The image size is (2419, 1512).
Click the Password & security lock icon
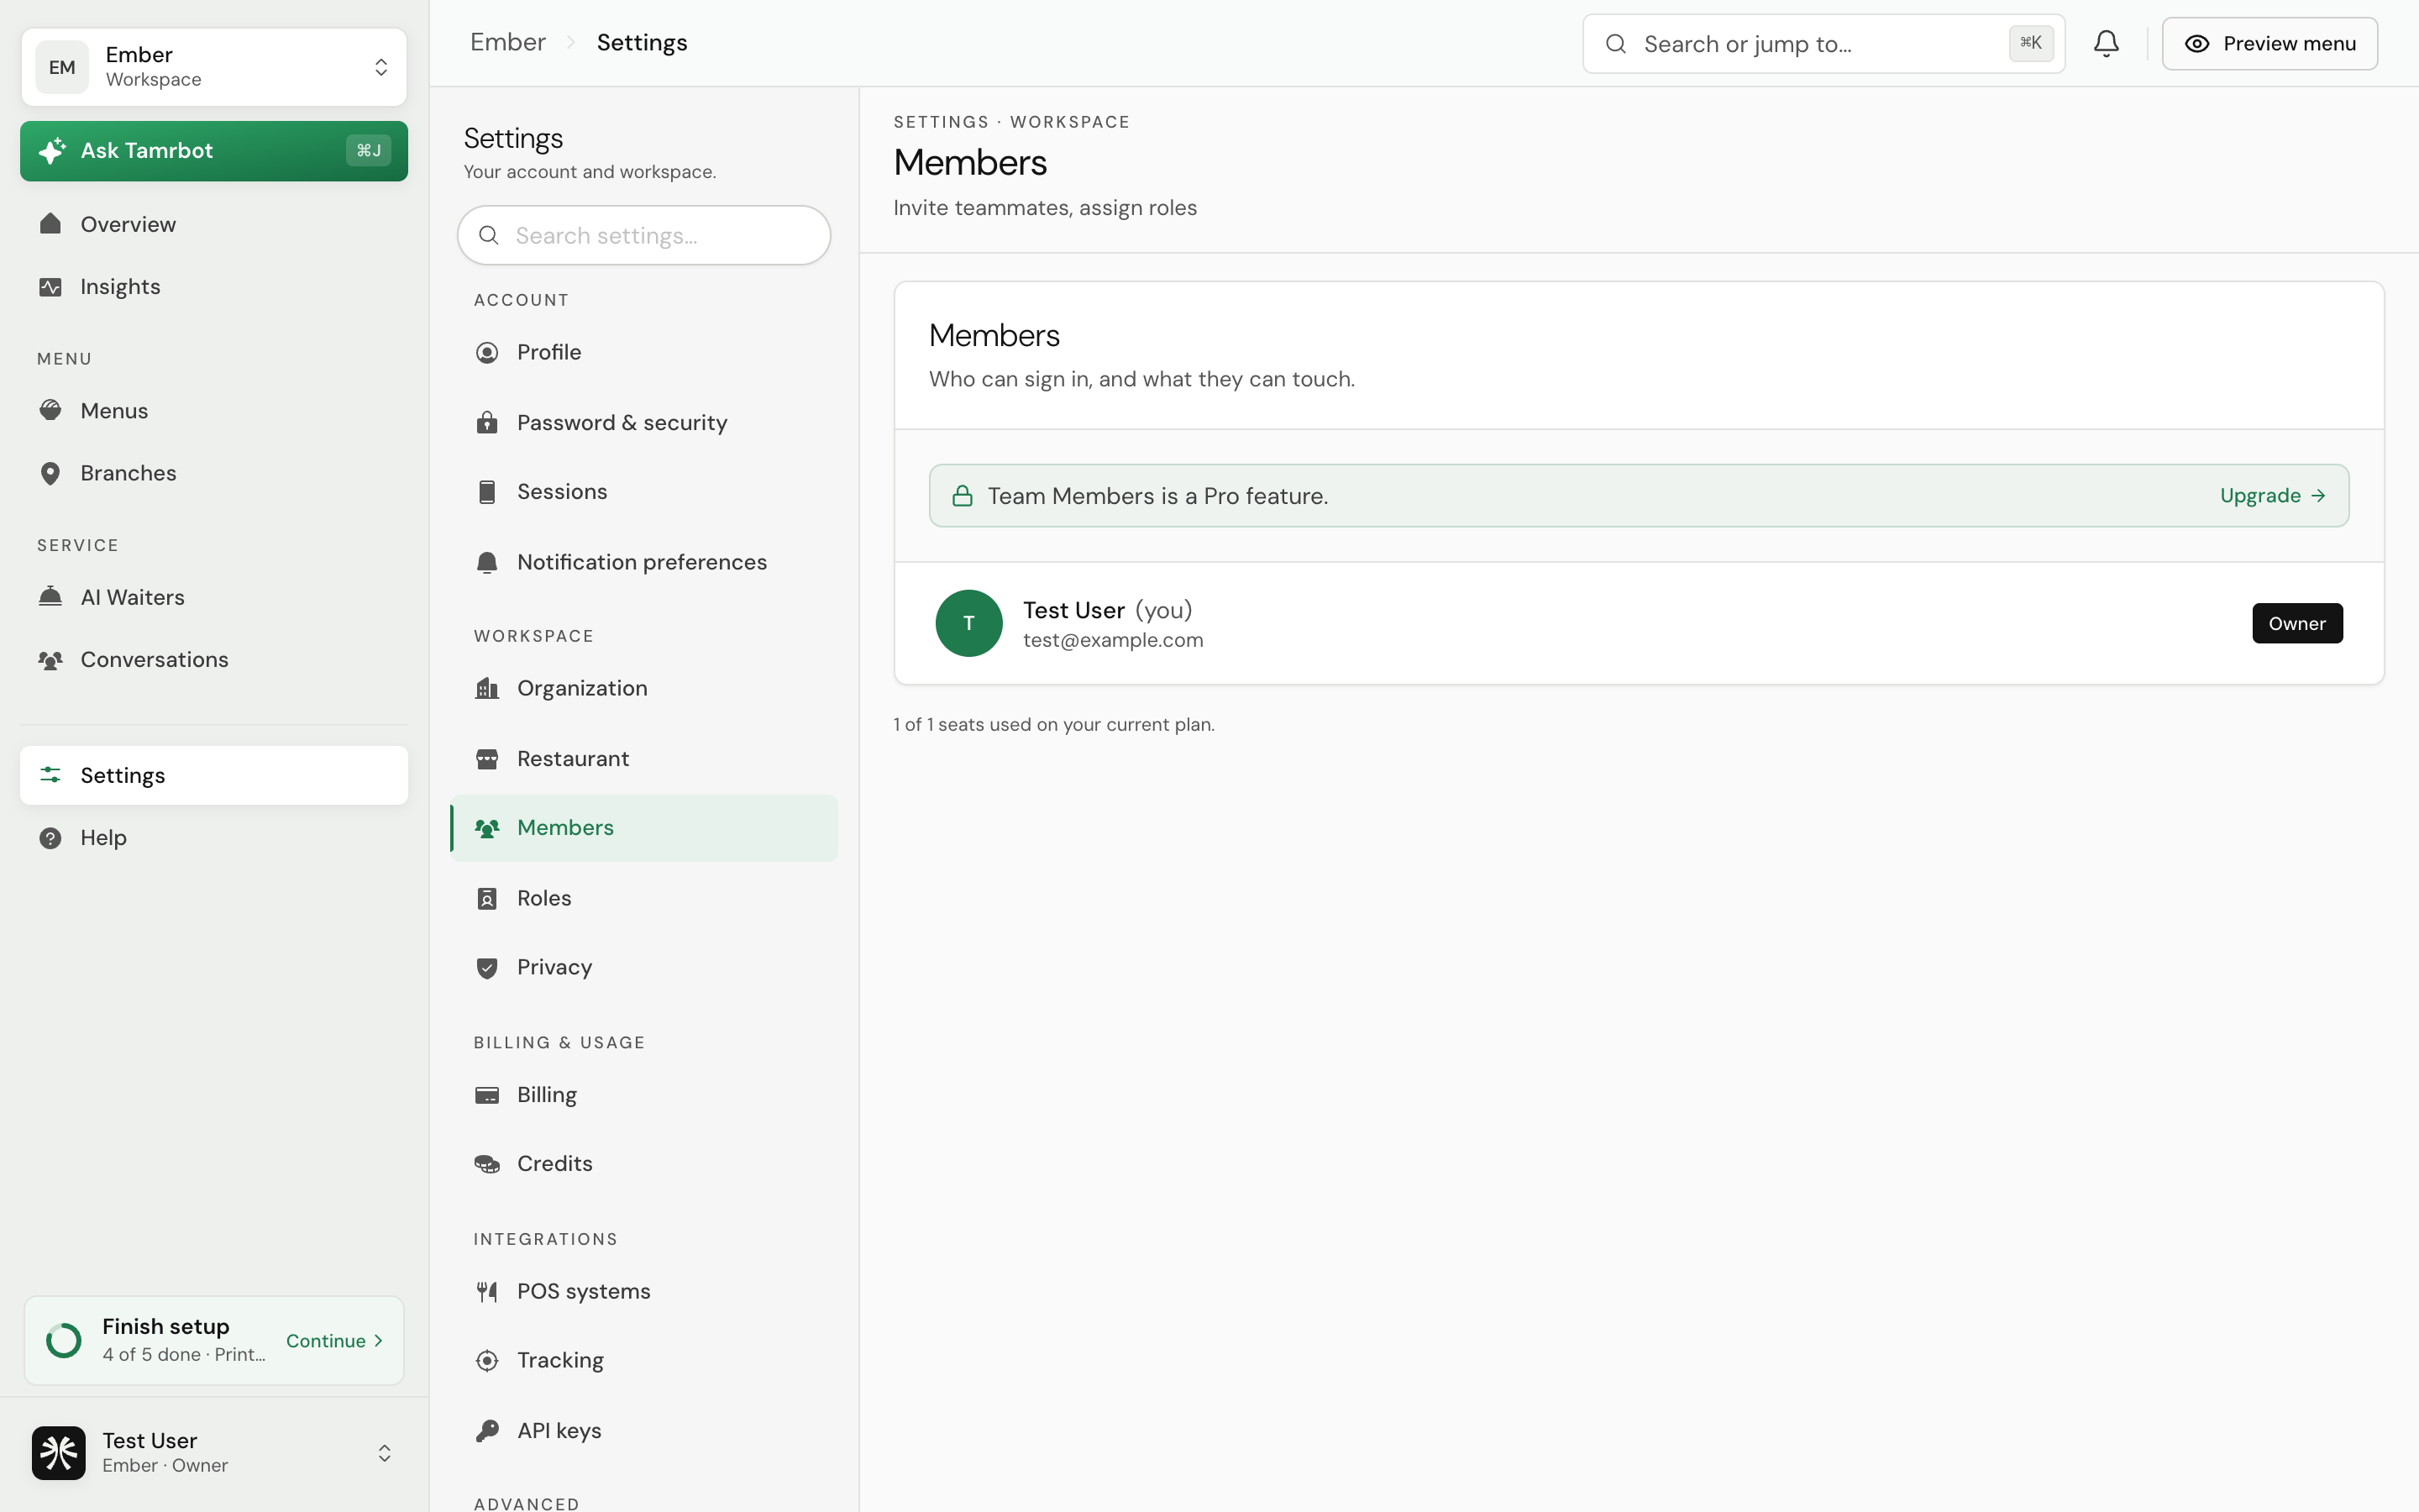[487, 422]
